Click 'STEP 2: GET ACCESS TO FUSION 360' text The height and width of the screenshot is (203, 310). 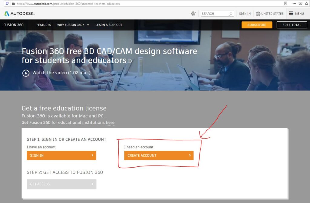(x=65, y=172)
